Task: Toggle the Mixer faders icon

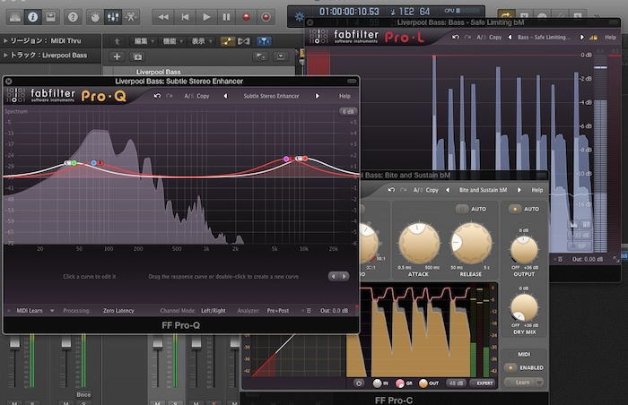Action: 112,17
